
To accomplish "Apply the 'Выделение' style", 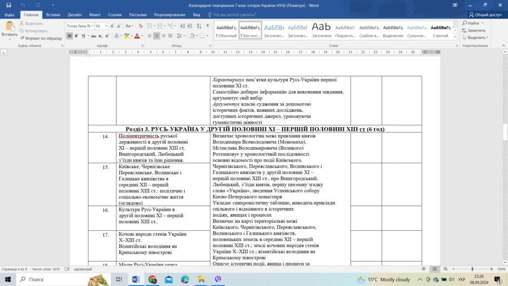I will coord(393,30).
